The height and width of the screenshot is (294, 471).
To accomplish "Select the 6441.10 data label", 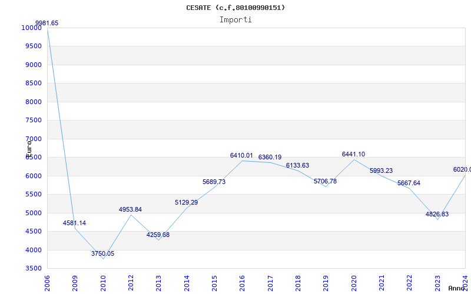I will (x=353, y=154).
